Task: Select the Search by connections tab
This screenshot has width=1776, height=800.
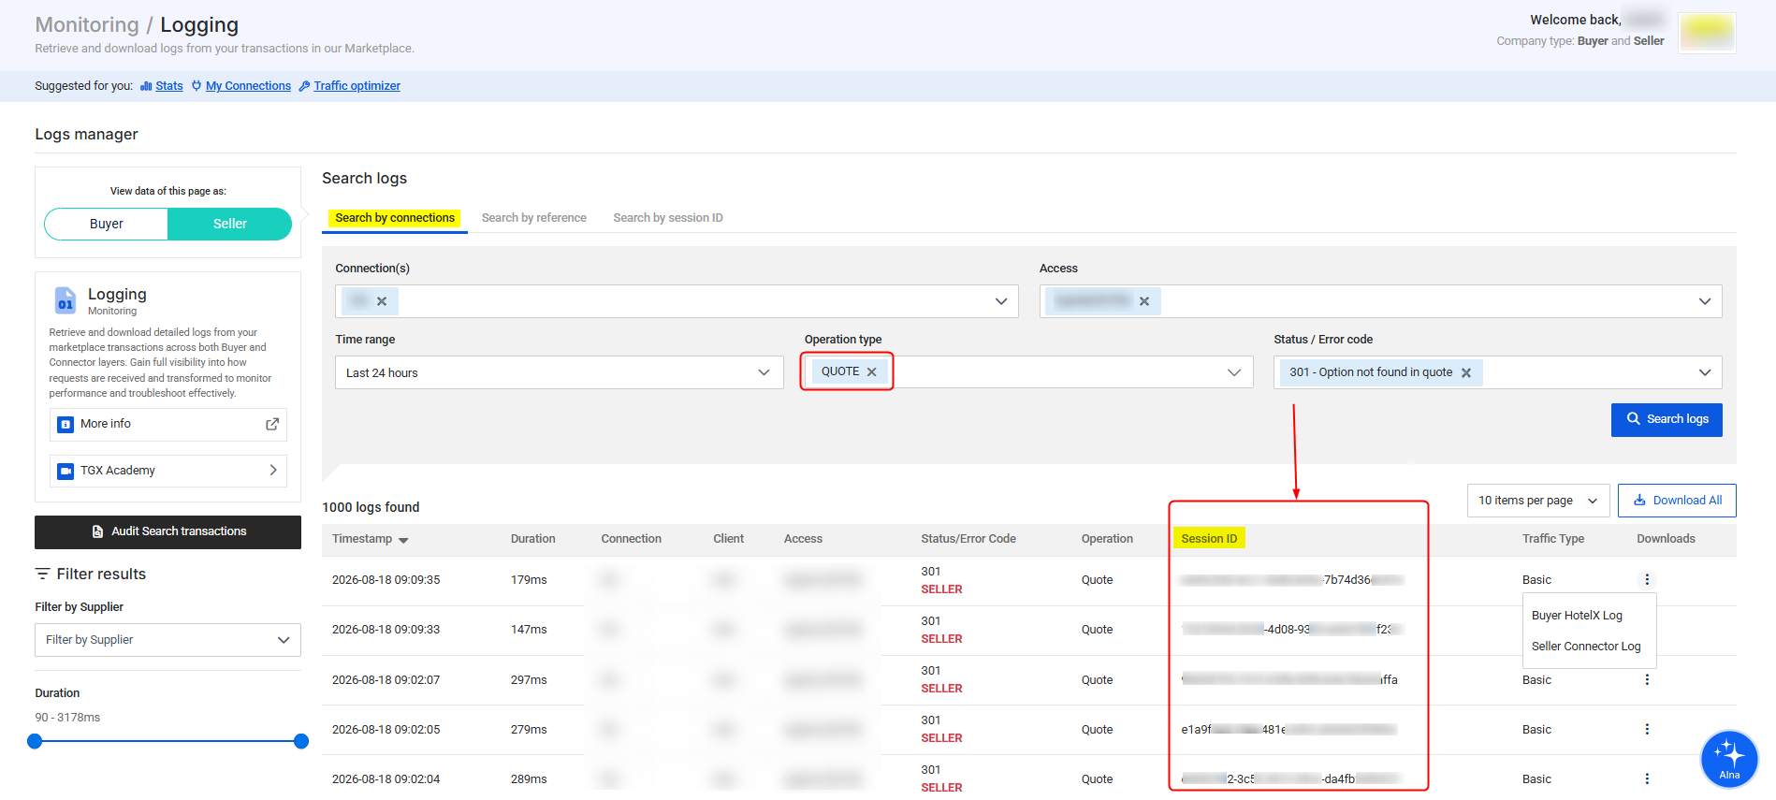Action: [x=395, y=218]
